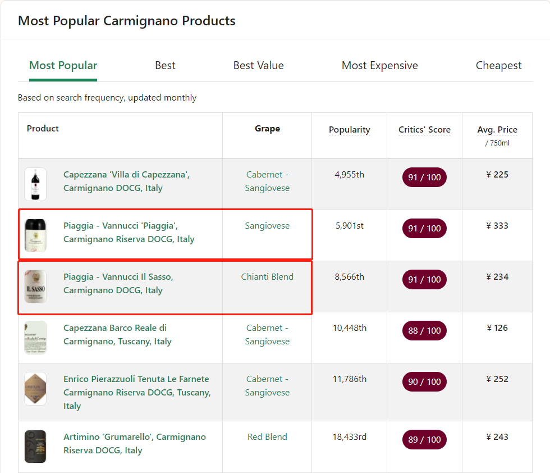Click 'Based on search frequency, updated monthly' text
Screen dimensions: 550x473
(x=107, y=98)
